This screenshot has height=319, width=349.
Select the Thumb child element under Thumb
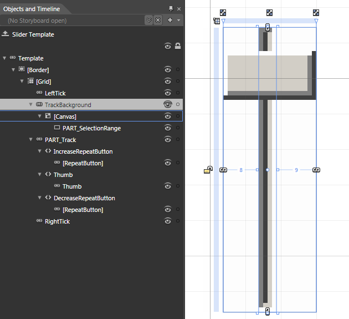pyautogui.click(x=72, y=186)
